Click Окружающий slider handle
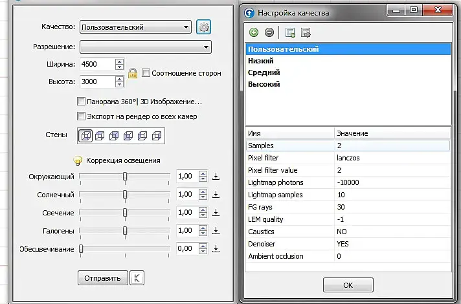The image size is (461, 304). click(125, 176)
